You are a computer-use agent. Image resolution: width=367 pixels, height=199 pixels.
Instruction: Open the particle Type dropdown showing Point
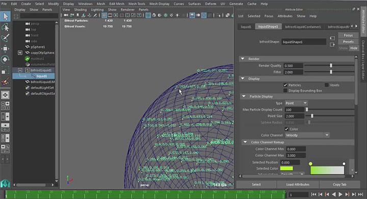coord(296,103)
